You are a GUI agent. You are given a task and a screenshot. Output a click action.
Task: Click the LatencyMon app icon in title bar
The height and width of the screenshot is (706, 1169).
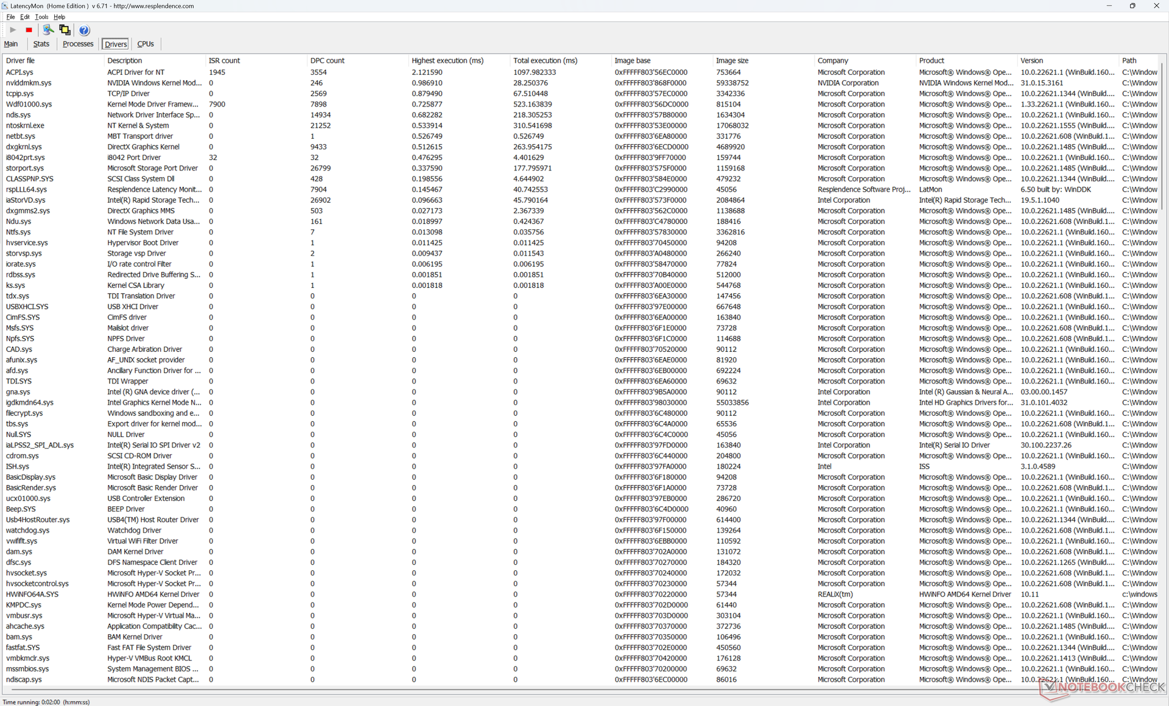pyautogui.click(x=5, y=5)
